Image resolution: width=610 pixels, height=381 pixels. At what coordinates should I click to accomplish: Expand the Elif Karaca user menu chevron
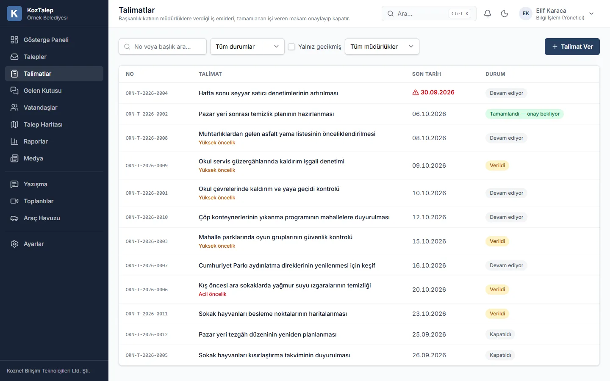[x=591, y=14]
